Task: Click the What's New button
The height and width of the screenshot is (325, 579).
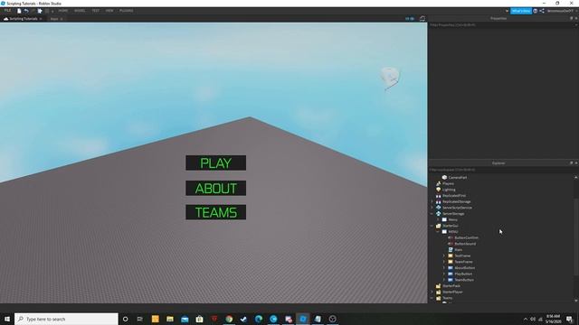Action: click(521, 11)
